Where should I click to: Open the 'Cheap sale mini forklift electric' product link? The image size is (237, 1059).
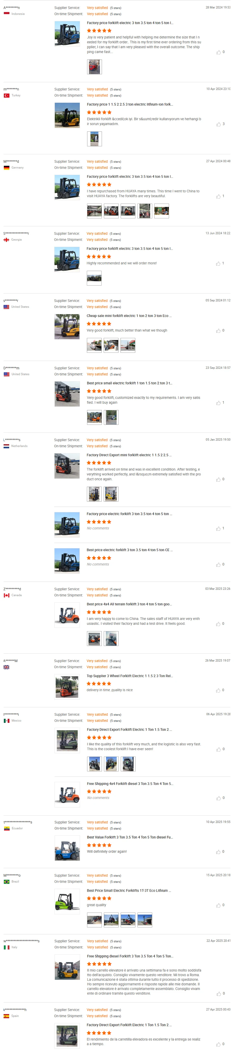(x=129, y=316)
